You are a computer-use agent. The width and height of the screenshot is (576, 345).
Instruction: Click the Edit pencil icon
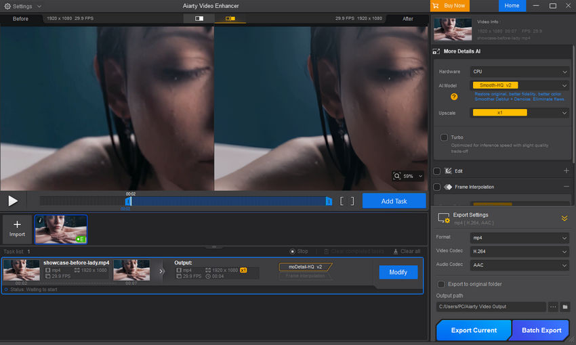[x=448, y=171]
